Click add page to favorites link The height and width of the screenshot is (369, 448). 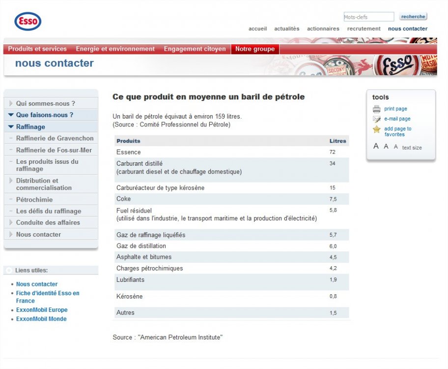[x=398, y=131]
